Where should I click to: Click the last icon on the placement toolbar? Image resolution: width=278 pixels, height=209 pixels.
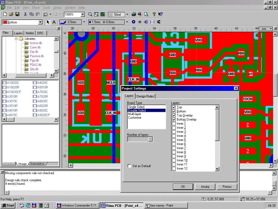159,22
